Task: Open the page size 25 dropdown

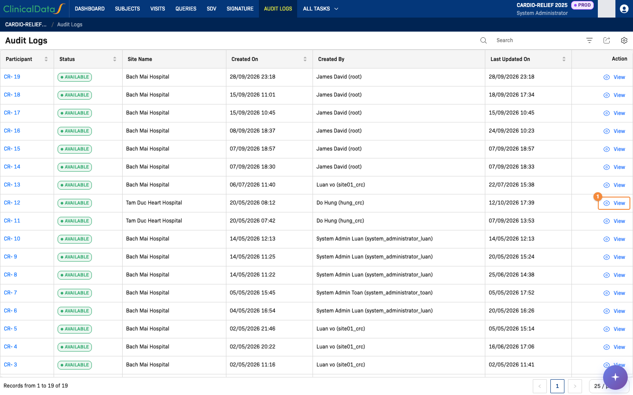Action: pyautogui.click(x=609, y=386)
